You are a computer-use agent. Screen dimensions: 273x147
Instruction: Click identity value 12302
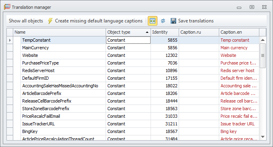[171, 55]
